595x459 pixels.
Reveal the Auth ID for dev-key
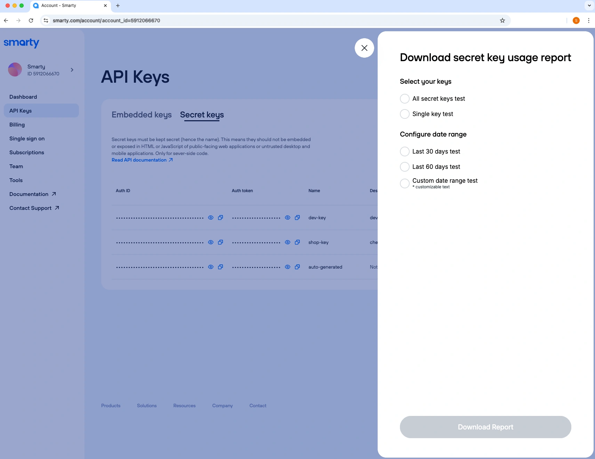point(211,218)
